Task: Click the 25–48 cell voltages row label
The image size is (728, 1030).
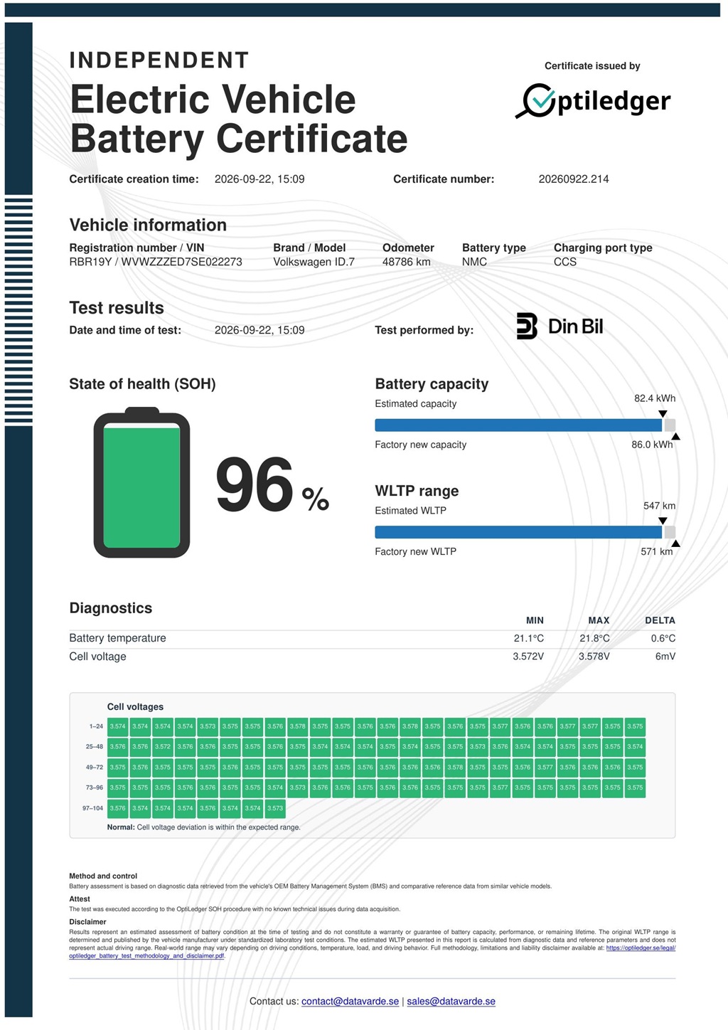Action: click(x=95, y=747)
